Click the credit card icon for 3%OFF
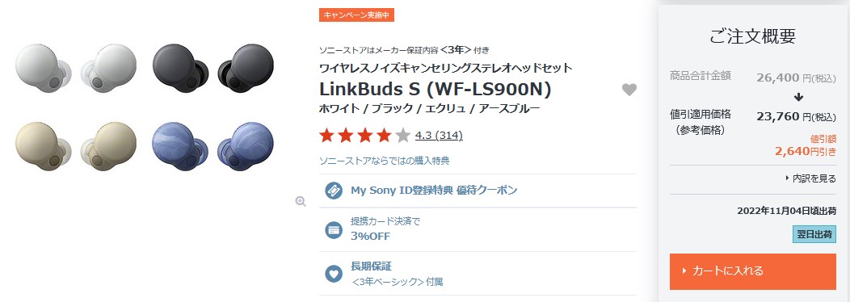The image size is (850, 302). point(334,229)
